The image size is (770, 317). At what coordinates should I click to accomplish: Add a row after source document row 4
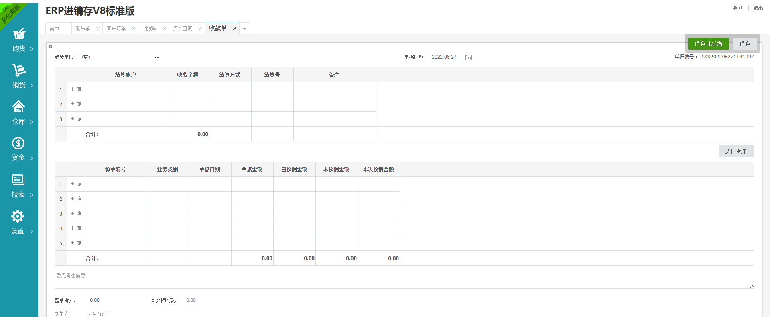73,228
